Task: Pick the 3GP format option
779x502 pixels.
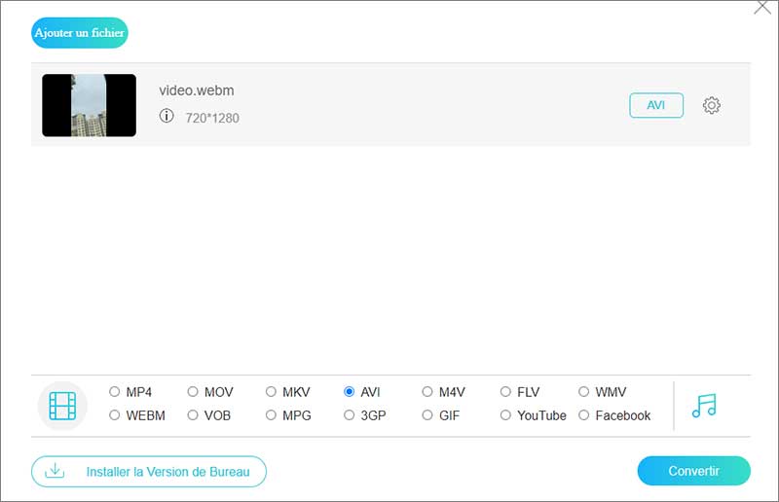Action: (350, 415)
